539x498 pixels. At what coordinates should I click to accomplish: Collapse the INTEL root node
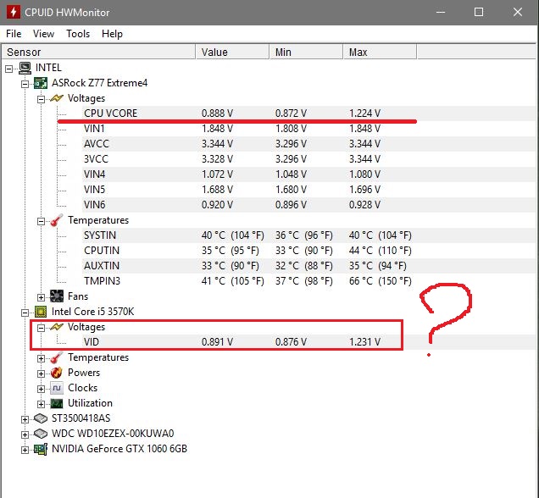coord(9,69)
